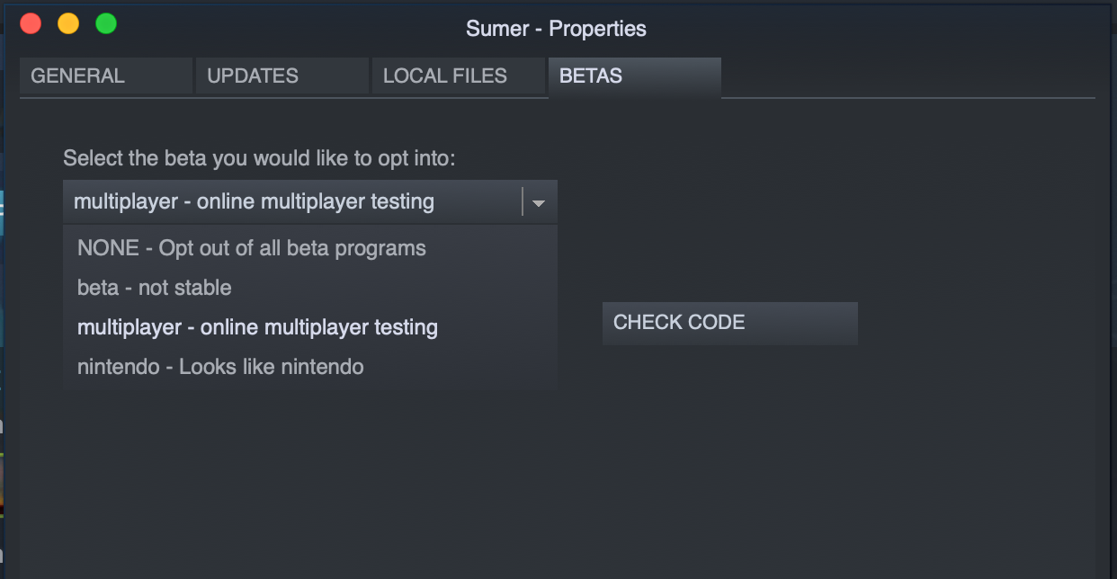Choose NONE - Opt out of all beta programs
1117x579 pixels.
(x=252, y=248)
